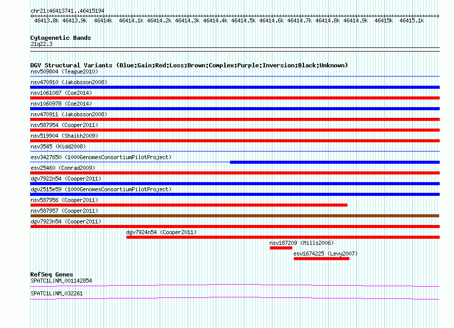Select the dgv2515e59 blue gain bar
454x328 pixels.
tap(235, 194)
